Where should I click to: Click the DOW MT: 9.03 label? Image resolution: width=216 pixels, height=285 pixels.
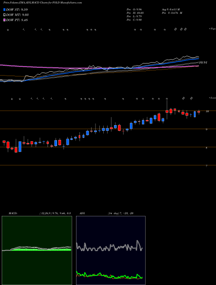(17, 15)
